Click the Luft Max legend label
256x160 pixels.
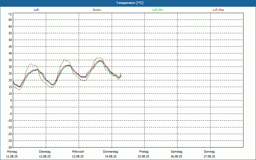218,10
